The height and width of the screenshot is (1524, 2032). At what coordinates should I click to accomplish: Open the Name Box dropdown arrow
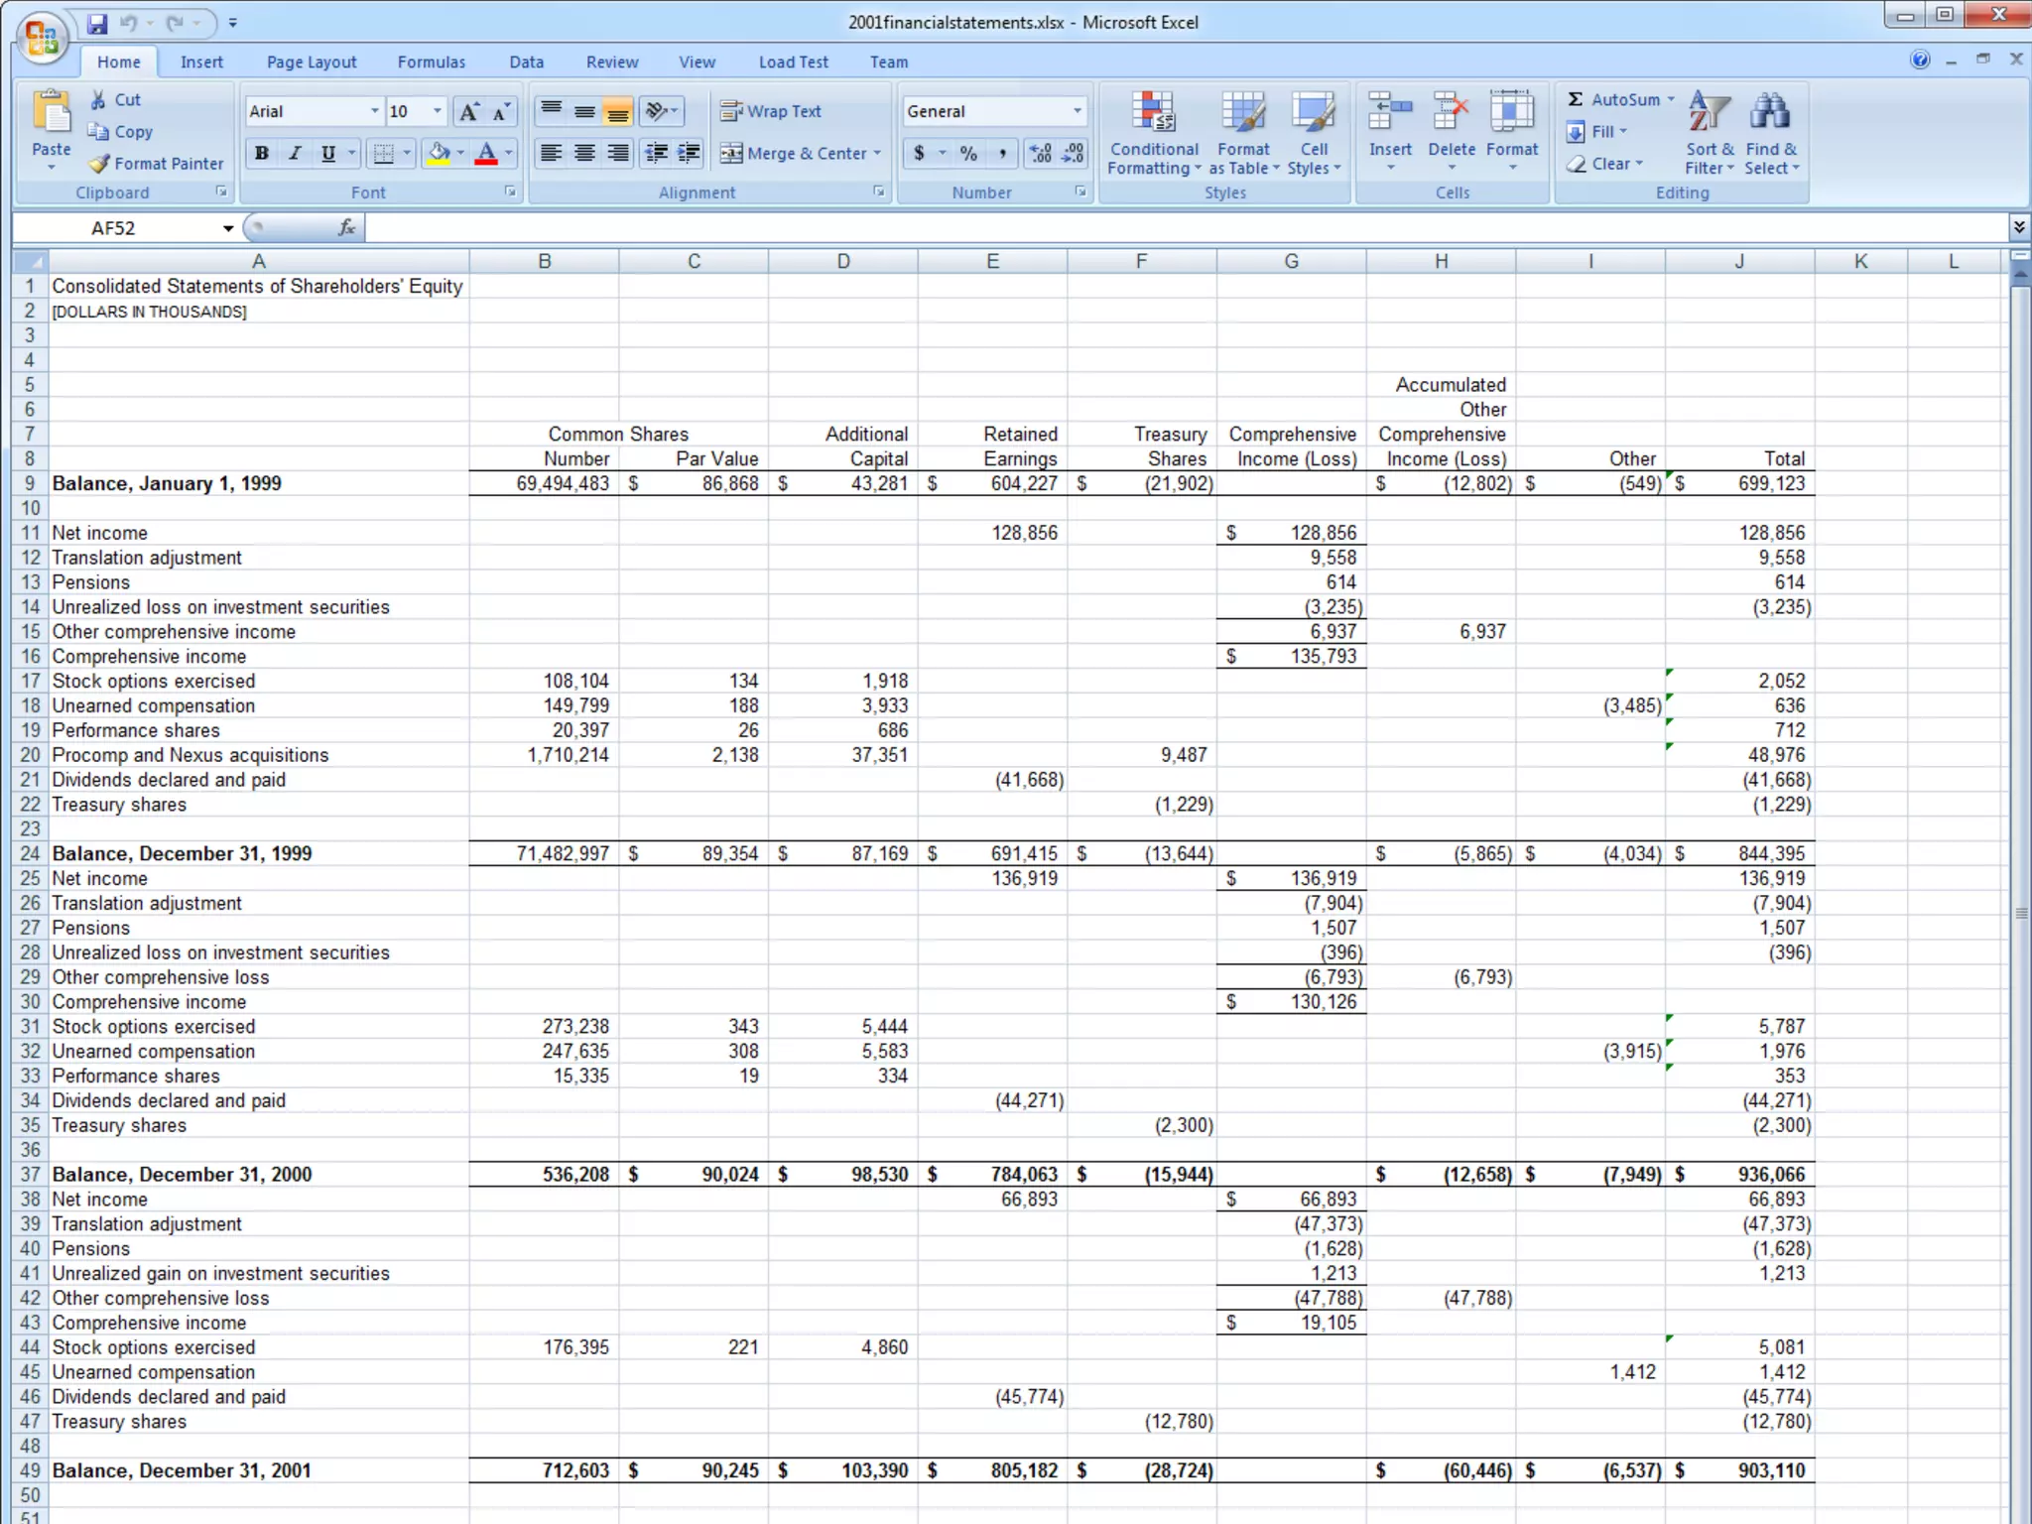[228, 228]
